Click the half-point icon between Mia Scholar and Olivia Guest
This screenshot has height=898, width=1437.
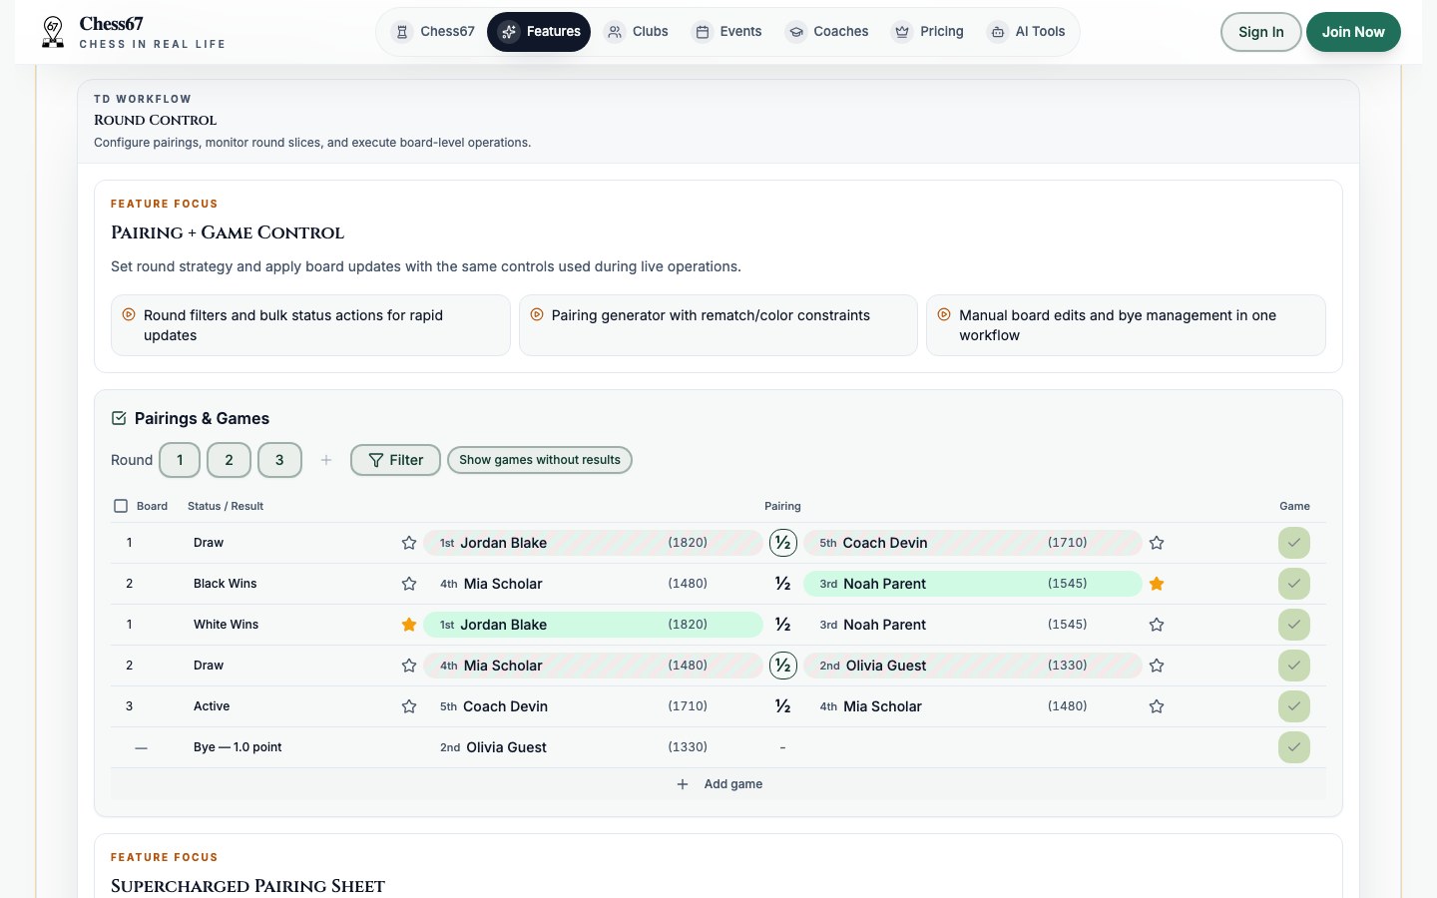pos(783,666)
